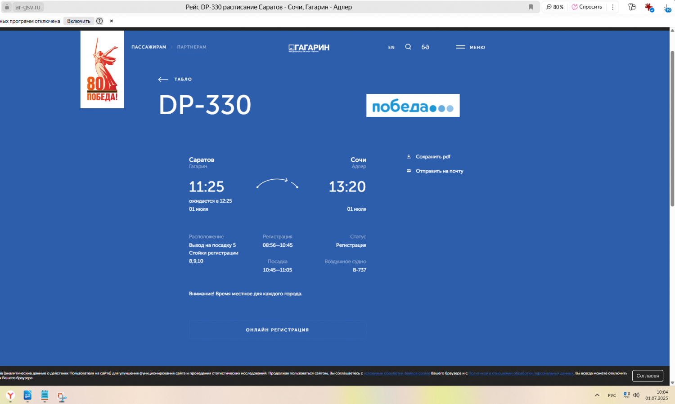Open the 80 Победа anniversary banner
Viewport: 675px width, 404px height.
(x=102, y=69)
